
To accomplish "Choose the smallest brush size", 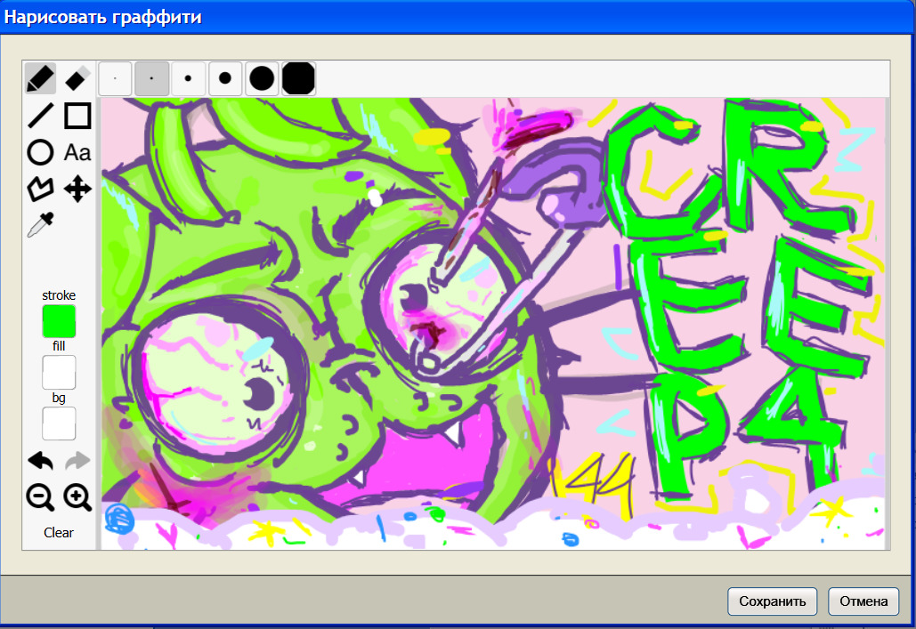I will 115,78.
